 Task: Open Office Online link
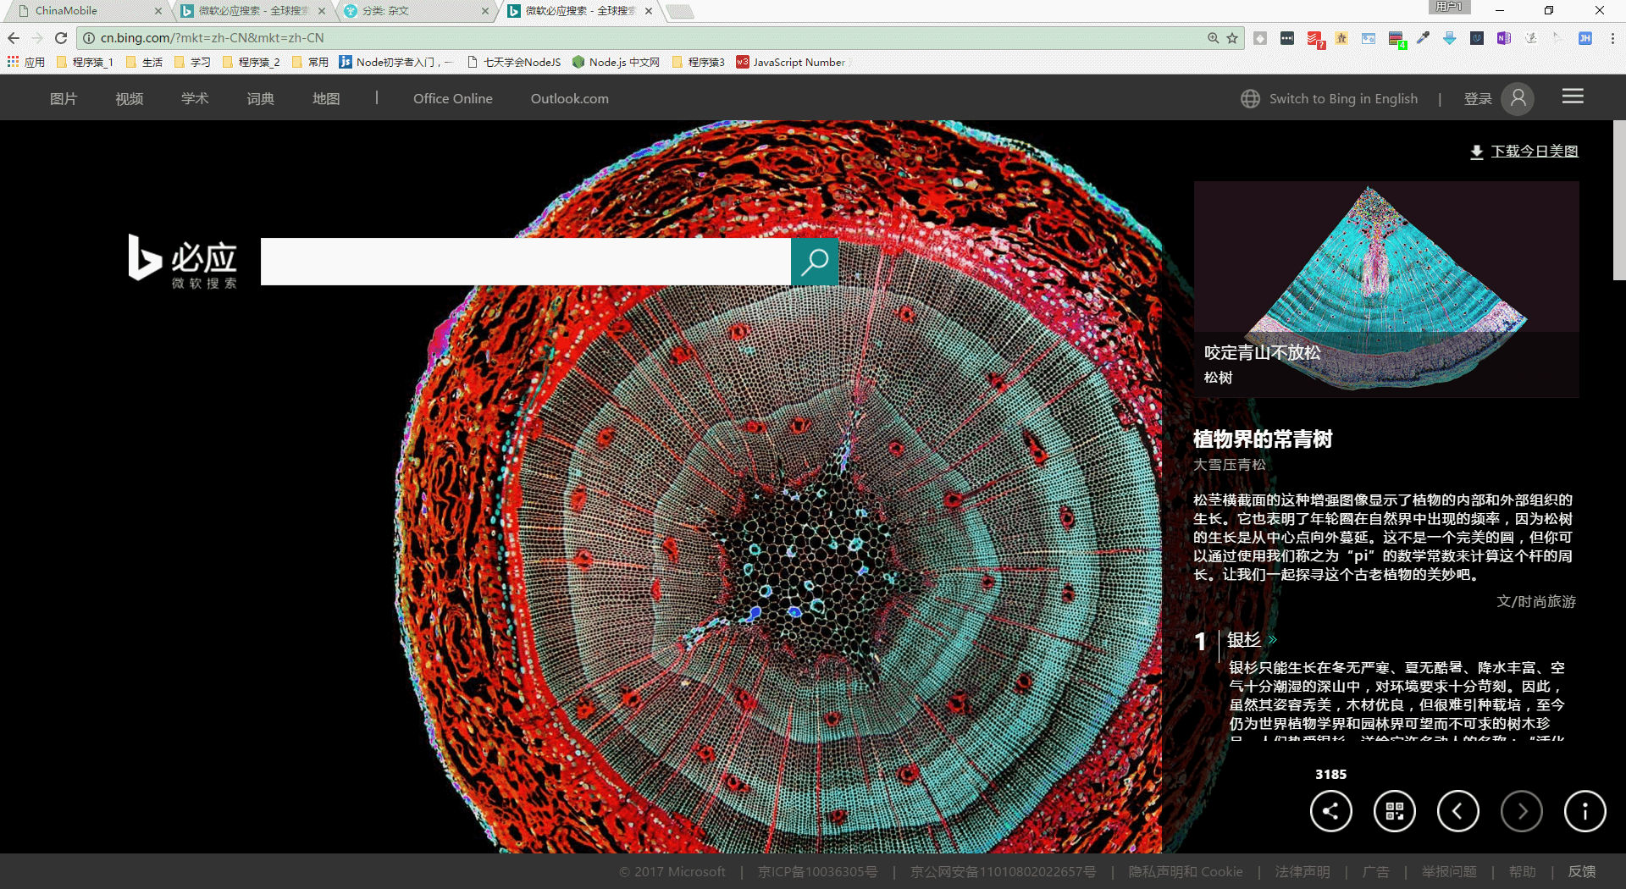(453, 99)
